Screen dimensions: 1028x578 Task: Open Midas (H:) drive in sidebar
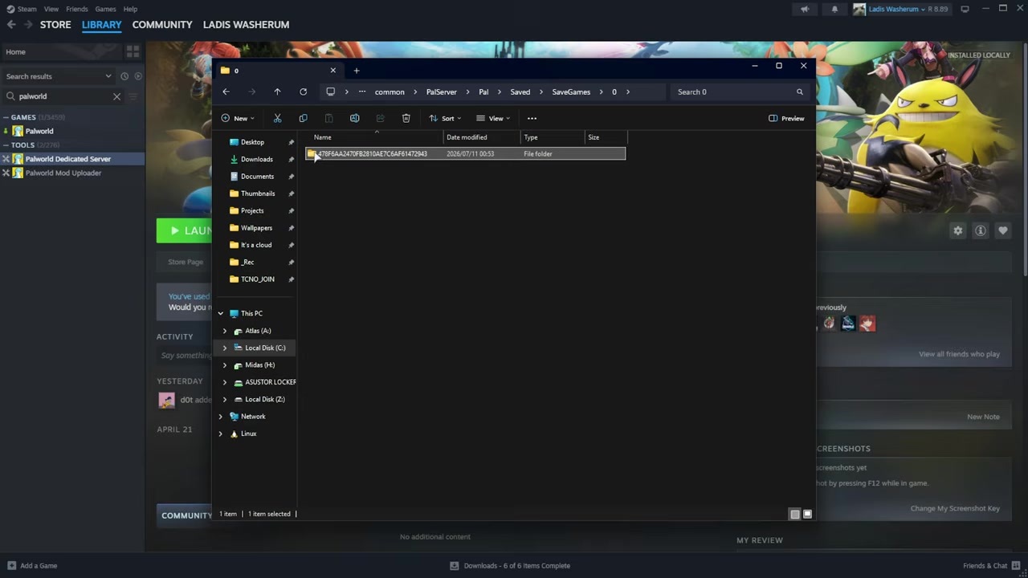pyautogui.click(x=259, y=365)
